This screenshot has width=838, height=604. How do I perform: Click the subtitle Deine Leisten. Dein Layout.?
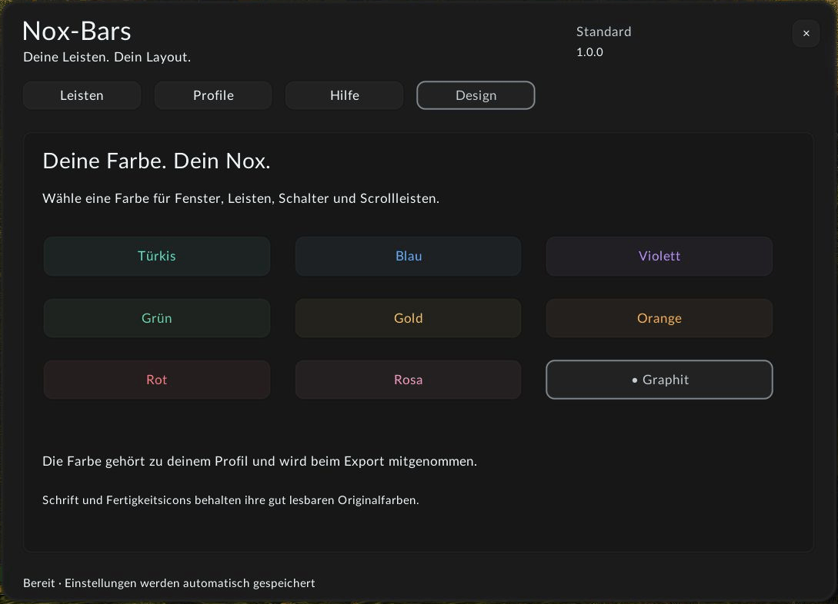pyautogui.click(x=107, y=57)
